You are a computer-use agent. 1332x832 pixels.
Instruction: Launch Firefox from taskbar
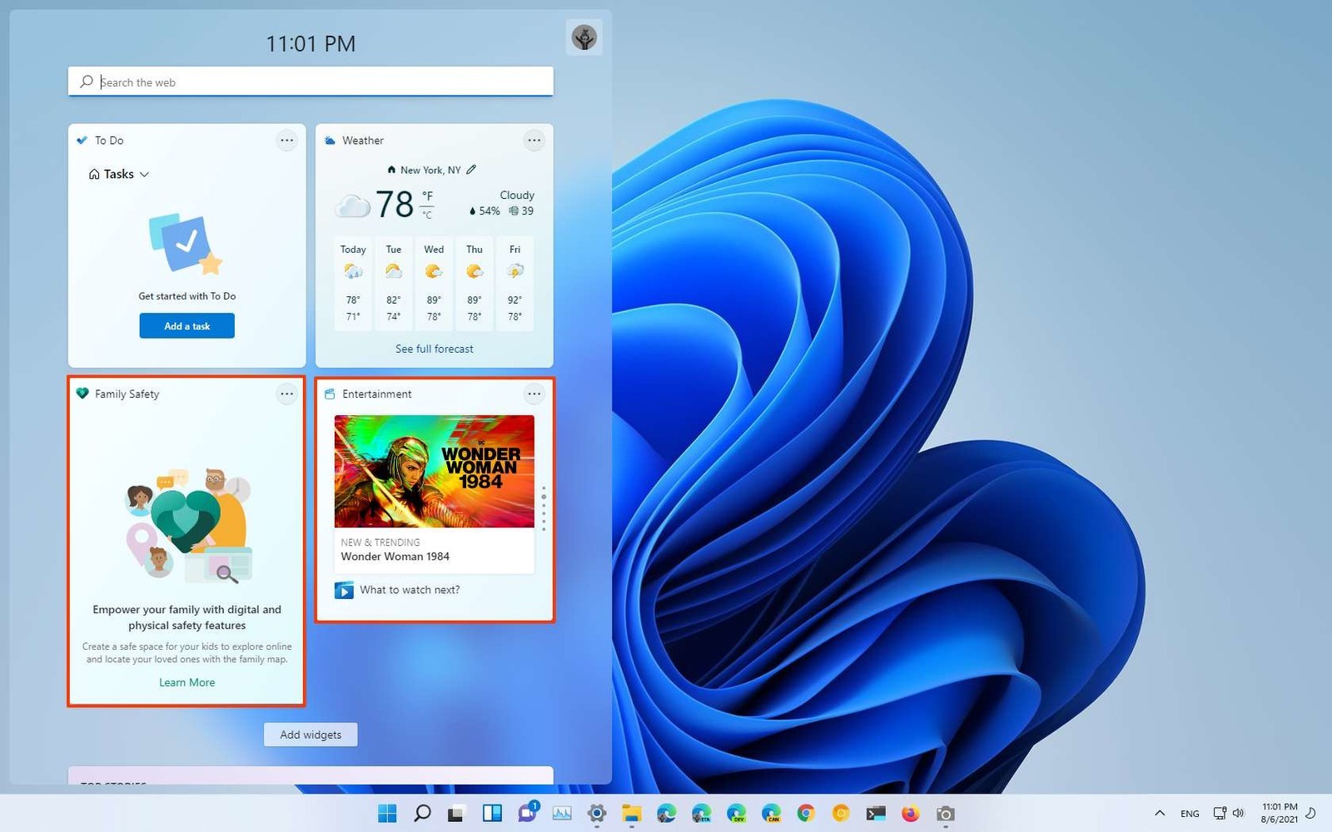tap(911, 813)
